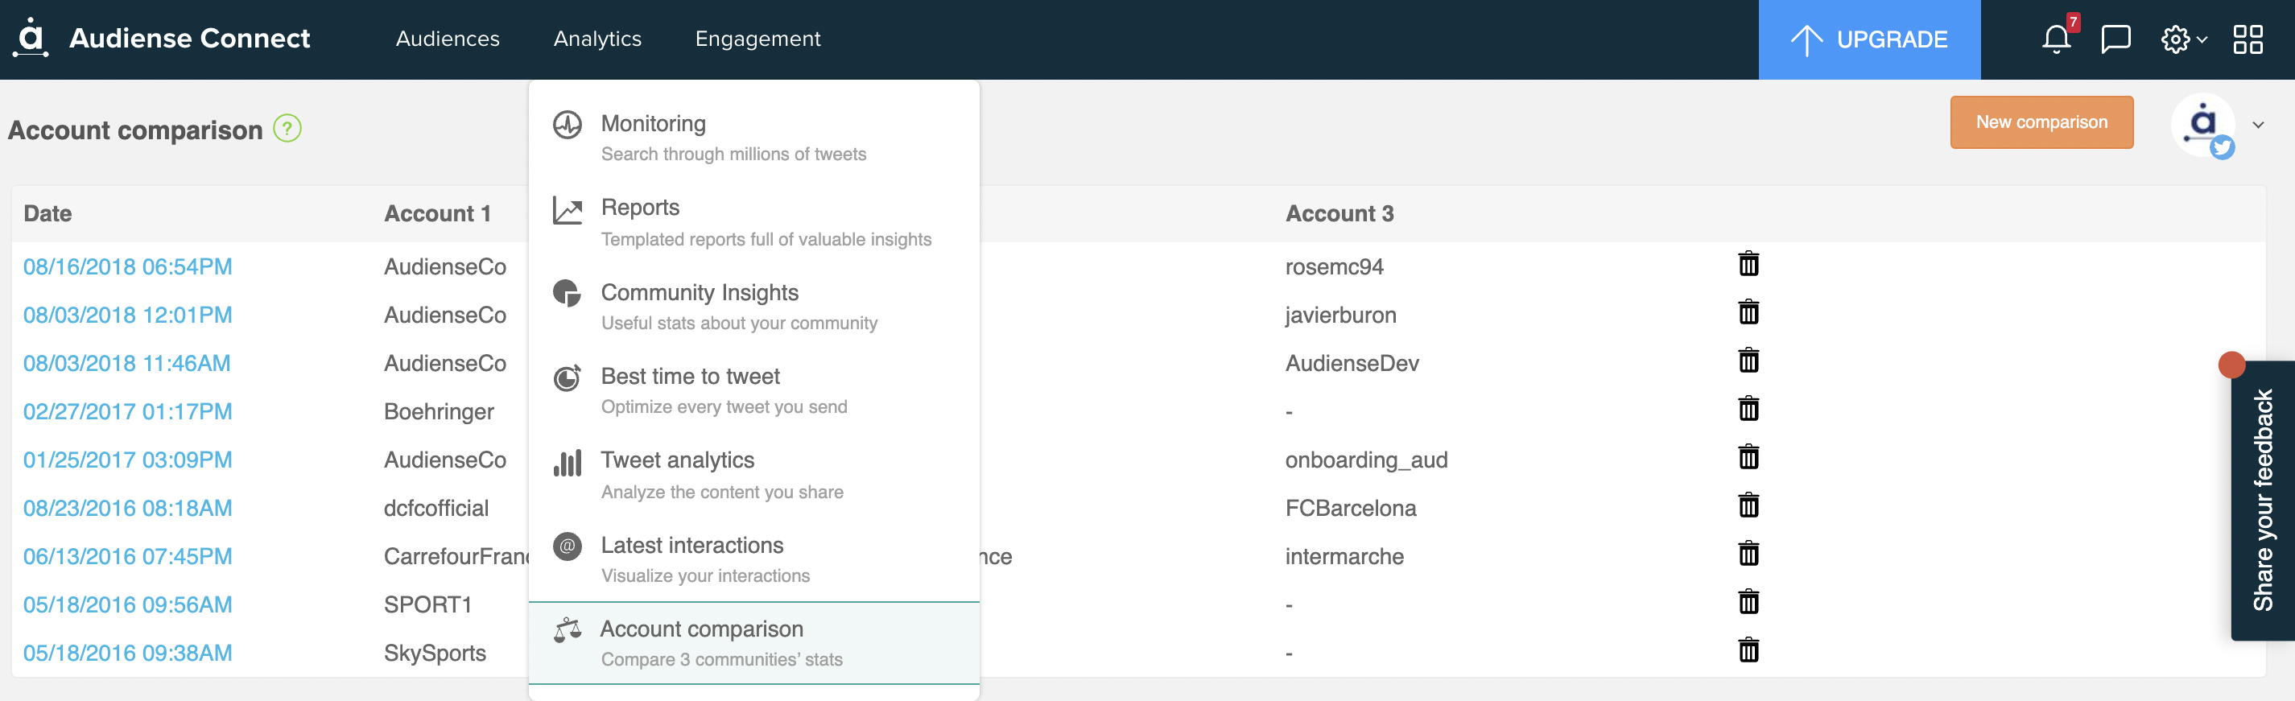This screenshot has width=2295, height=701.
Task: Click the UPGRADE button
Action: (1869, 39)
